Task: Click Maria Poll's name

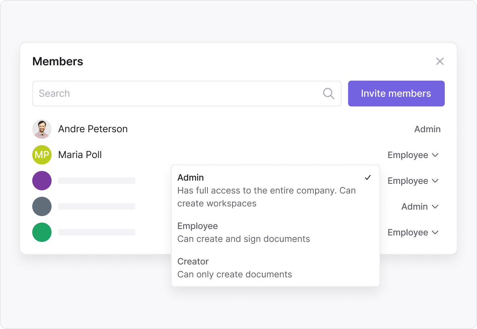Action: (80, 155)
